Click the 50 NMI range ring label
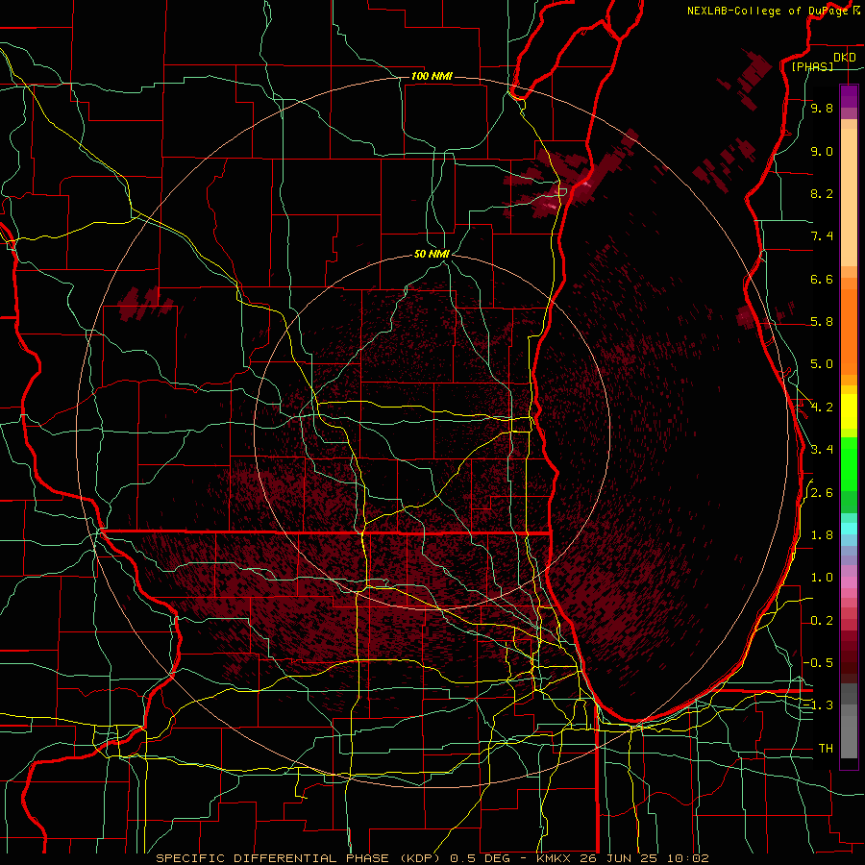Screen dimensions: 865x865 tap(432, 254)
